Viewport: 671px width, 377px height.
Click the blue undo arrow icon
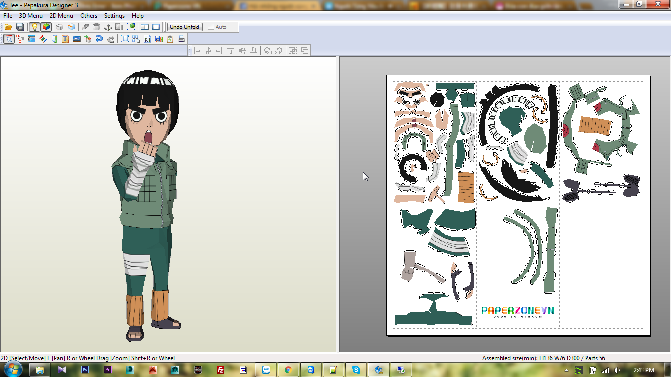[x=99, y=39]
